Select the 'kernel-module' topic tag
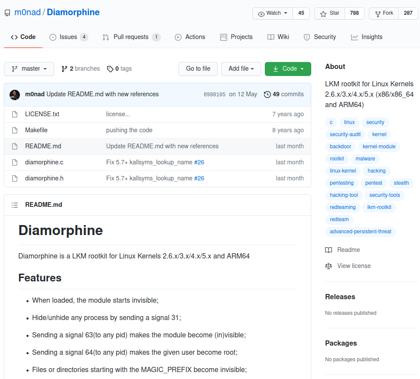This screenshot has height=379, width=420. (x=379, y=147)
